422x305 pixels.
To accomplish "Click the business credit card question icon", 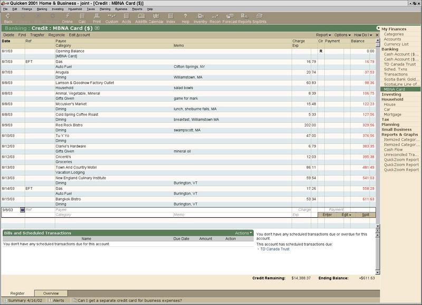I will click(75, 300).
